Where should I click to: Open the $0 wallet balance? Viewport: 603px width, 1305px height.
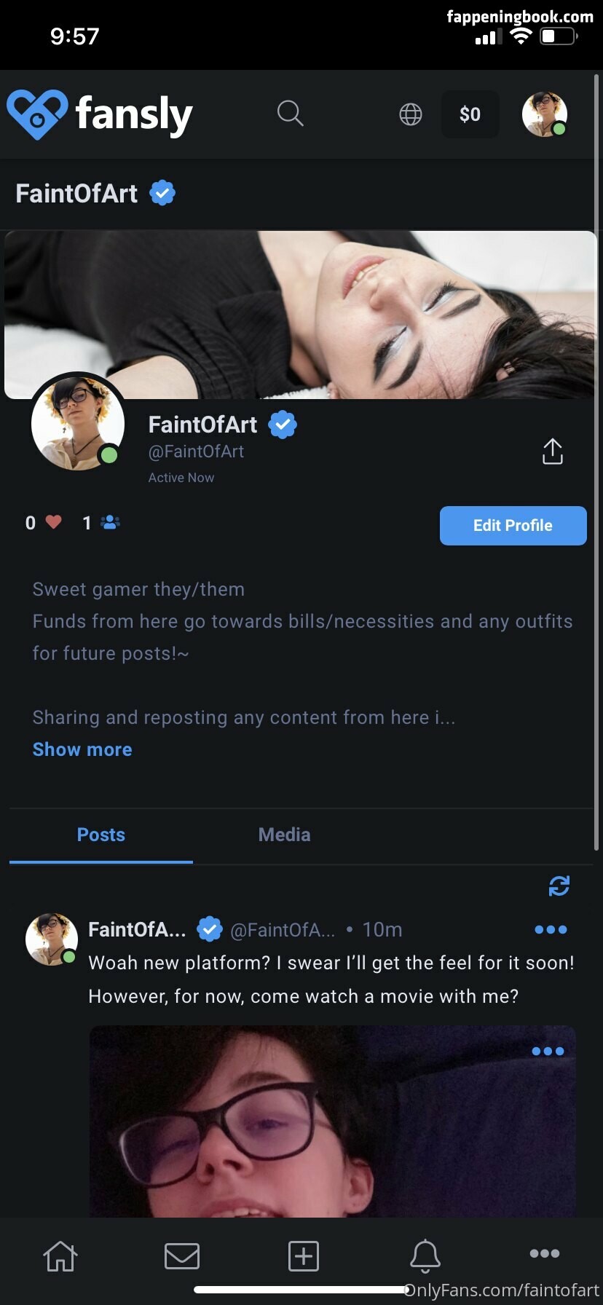coord(470,114)
